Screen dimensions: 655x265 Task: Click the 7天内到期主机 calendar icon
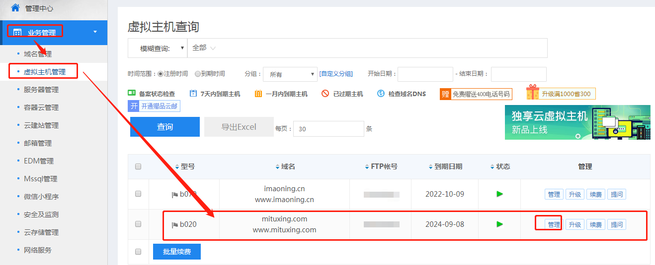coord(193,93)
